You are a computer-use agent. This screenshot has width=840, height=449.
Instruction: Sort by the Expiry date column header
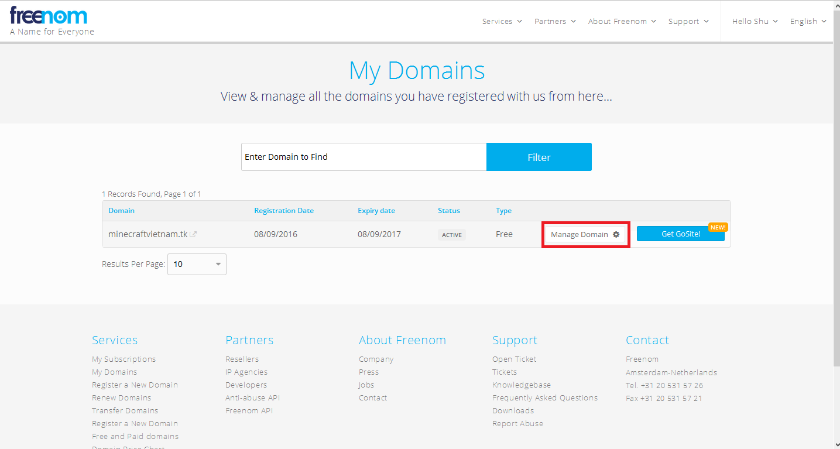coord(376,211)
